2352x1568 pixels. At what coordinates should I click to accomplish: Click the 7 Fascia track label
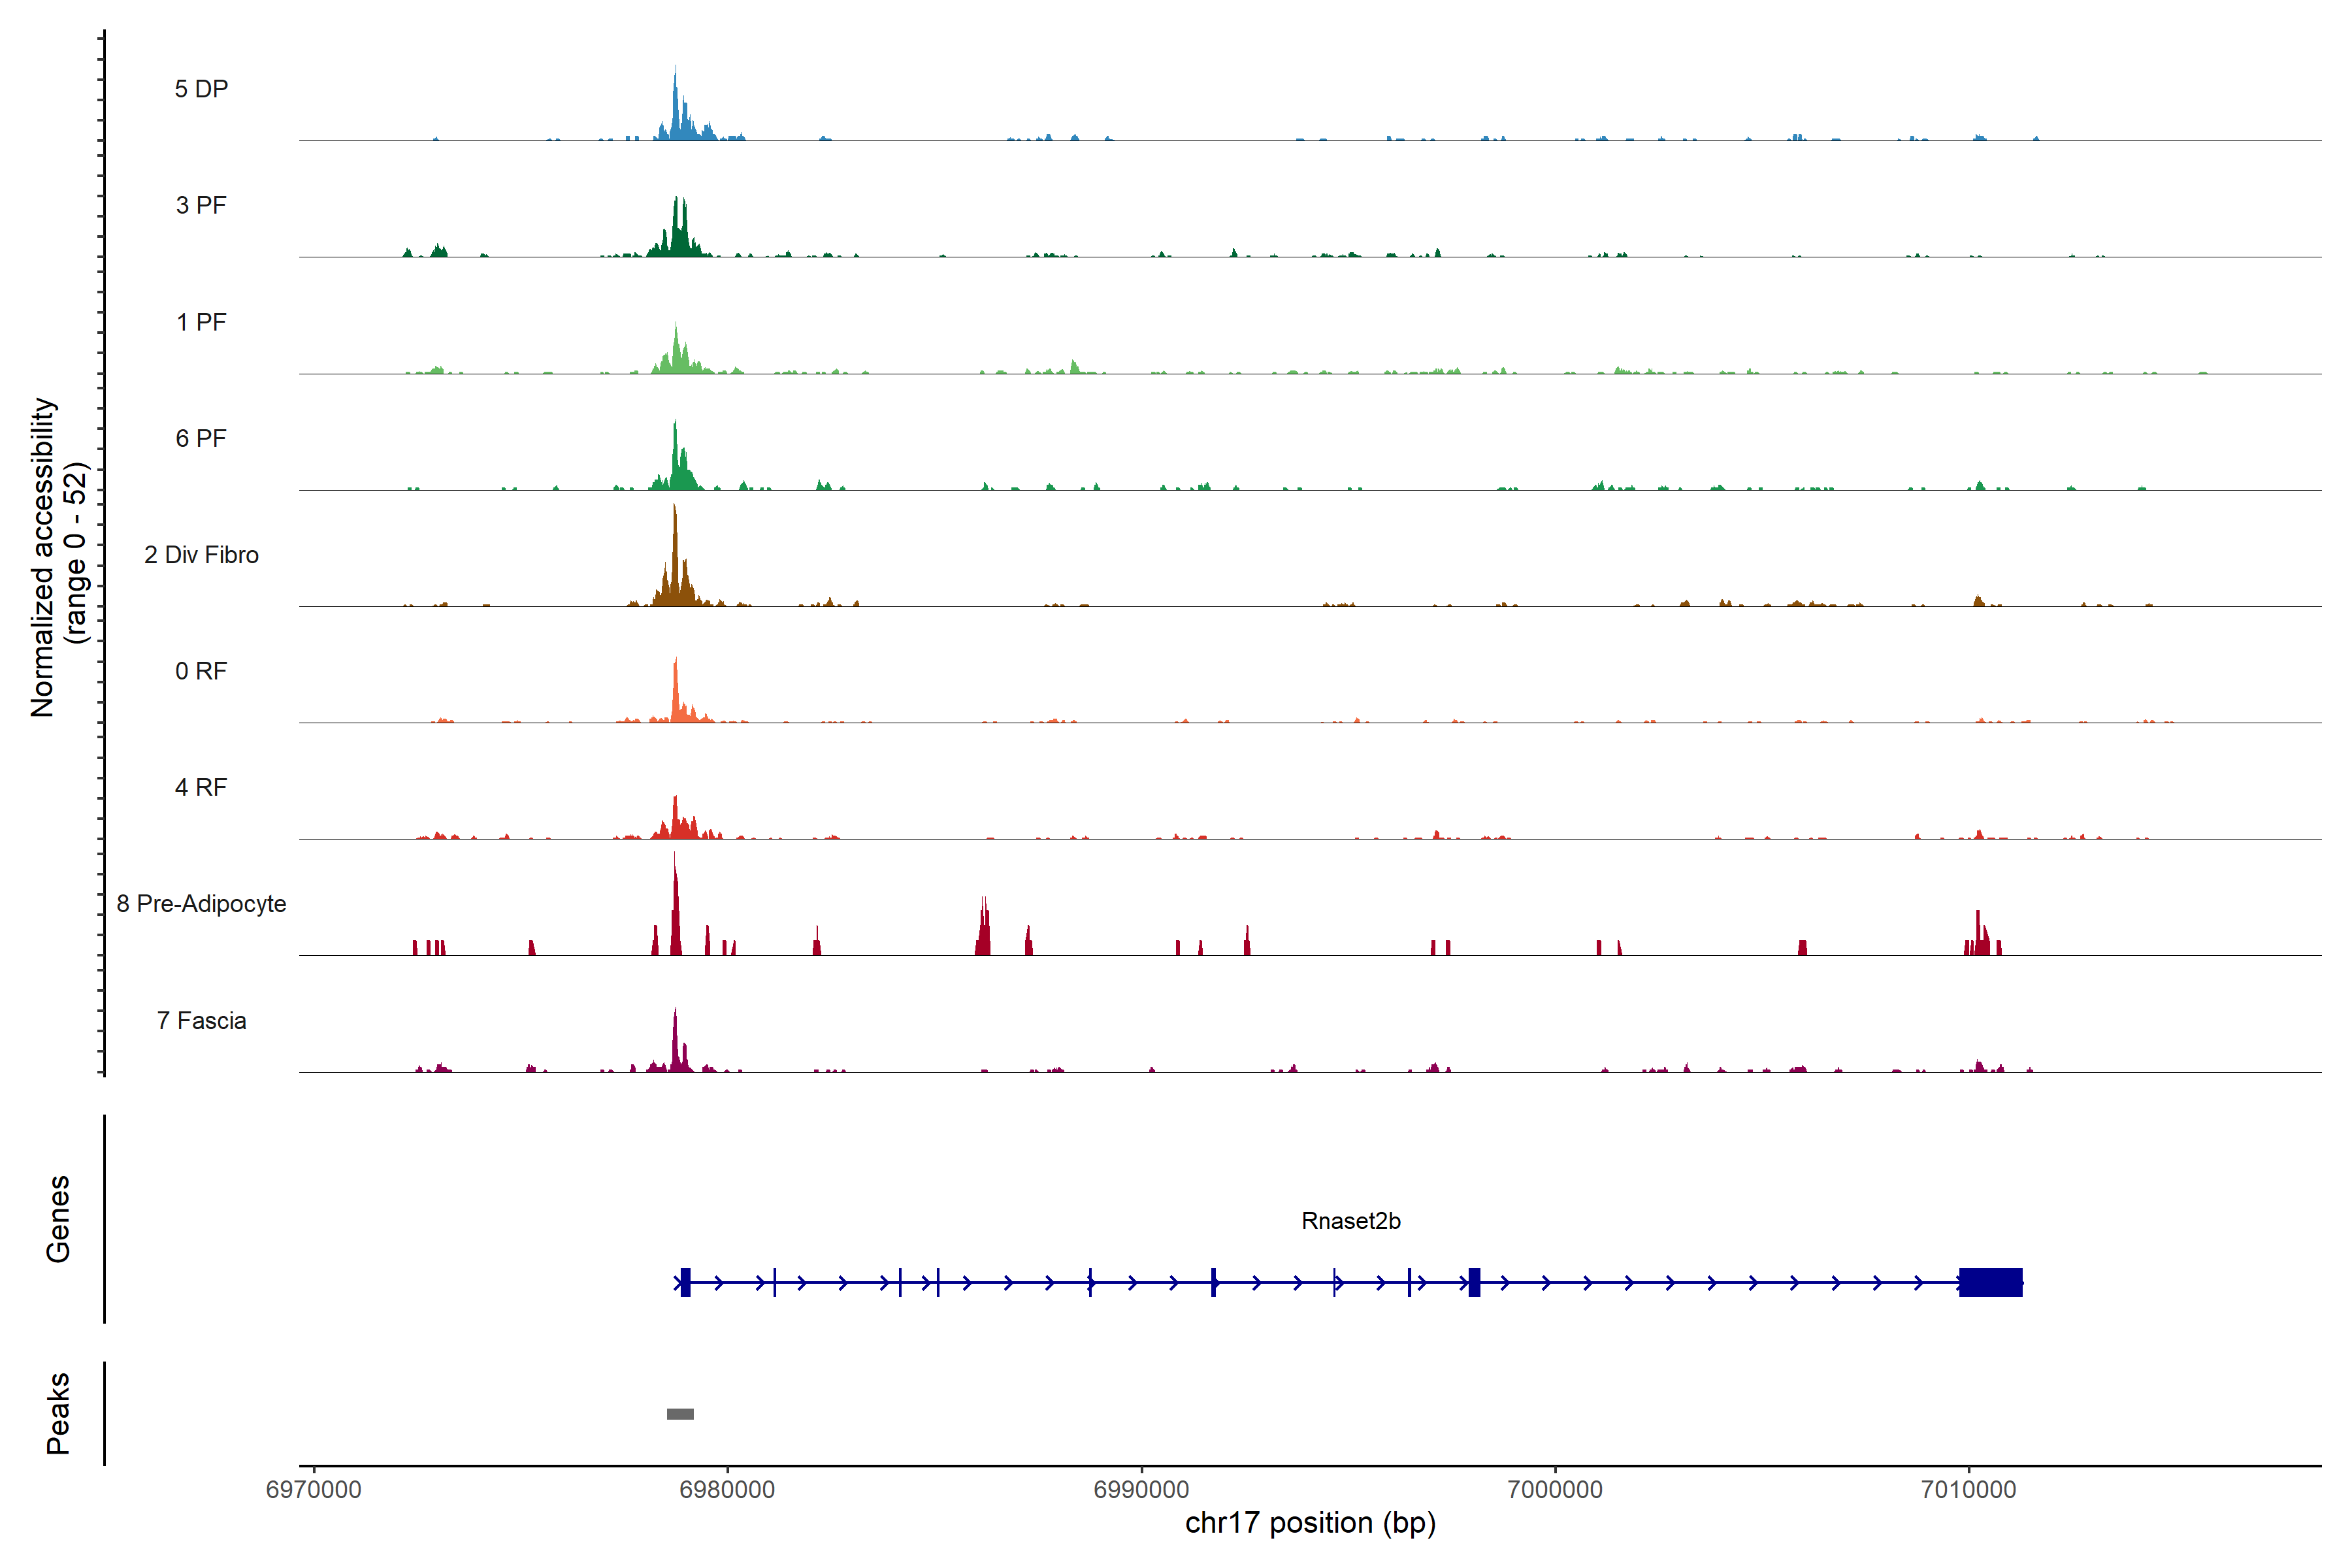[x=201, y=1020]
